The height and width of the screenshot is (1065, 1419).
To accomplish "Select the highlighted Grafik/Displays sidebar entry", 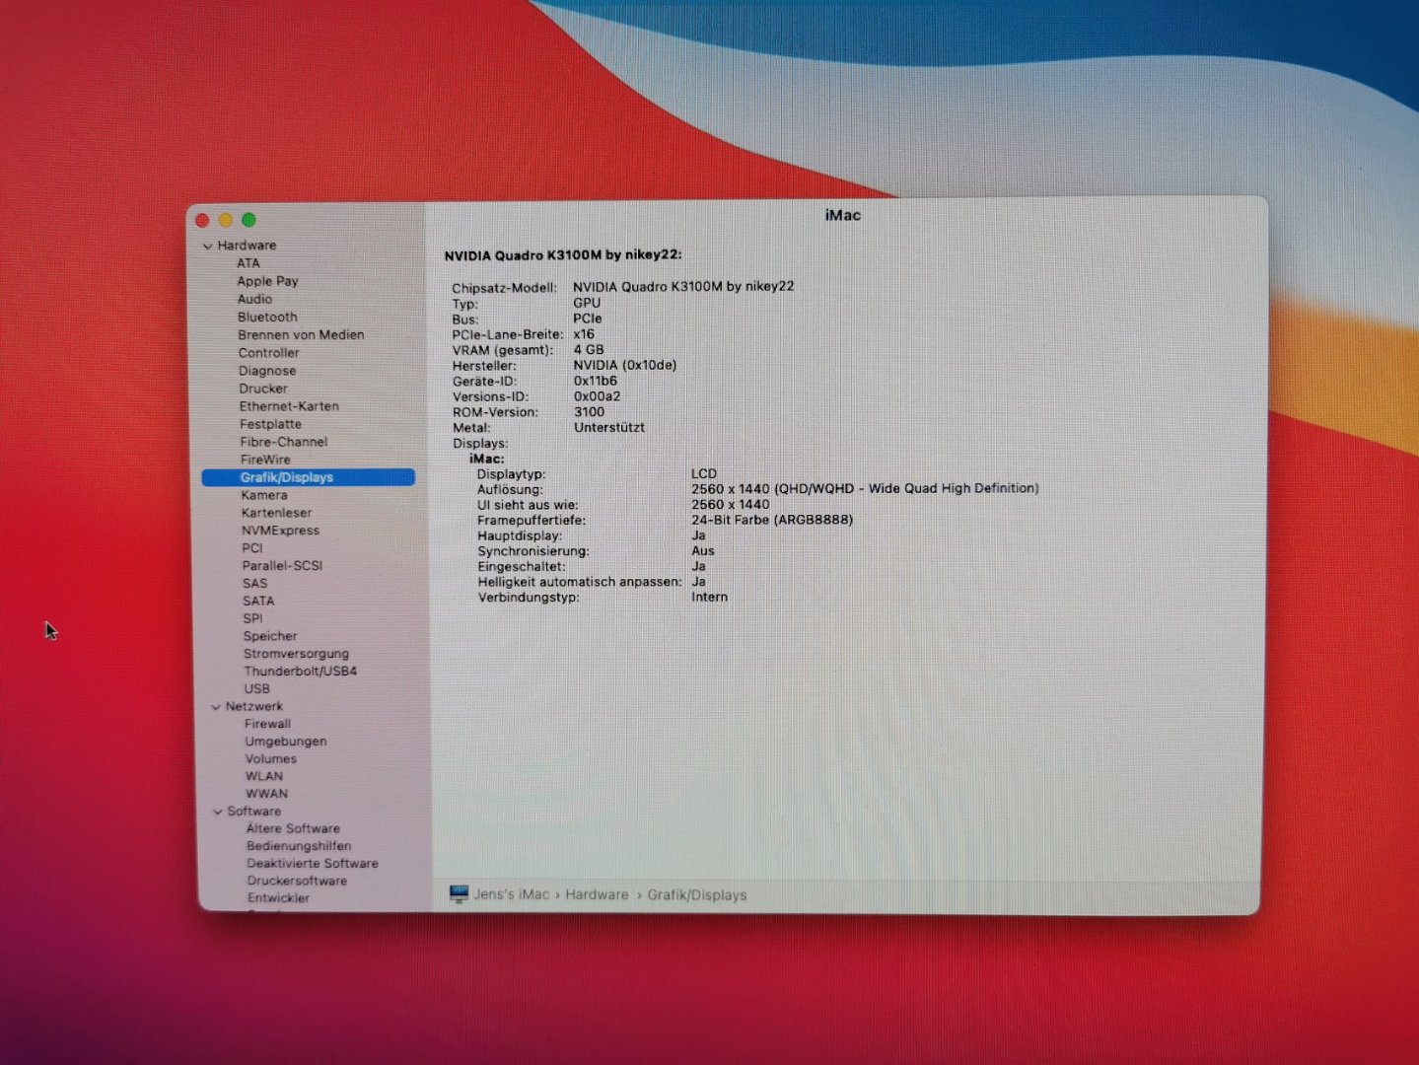I will [x=308, y=477].
